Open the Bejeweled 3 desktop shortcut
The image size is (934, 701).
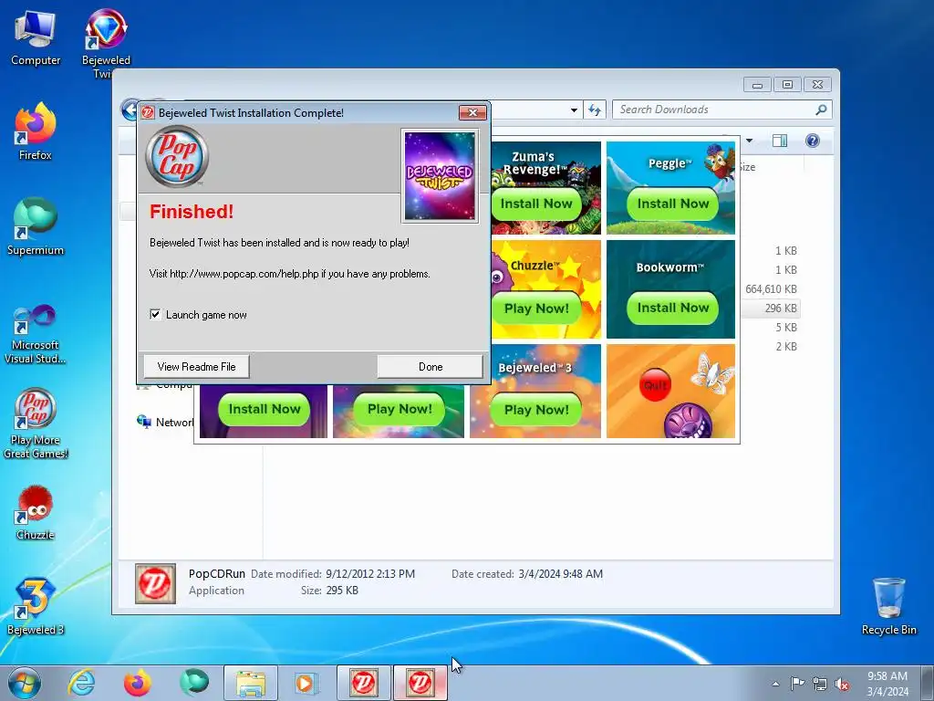tap(36, 606)
